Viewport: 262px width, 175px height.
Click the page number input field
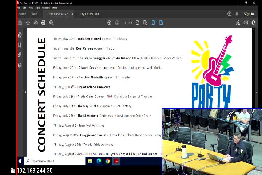pyautogui.click(x=126, y=23)
